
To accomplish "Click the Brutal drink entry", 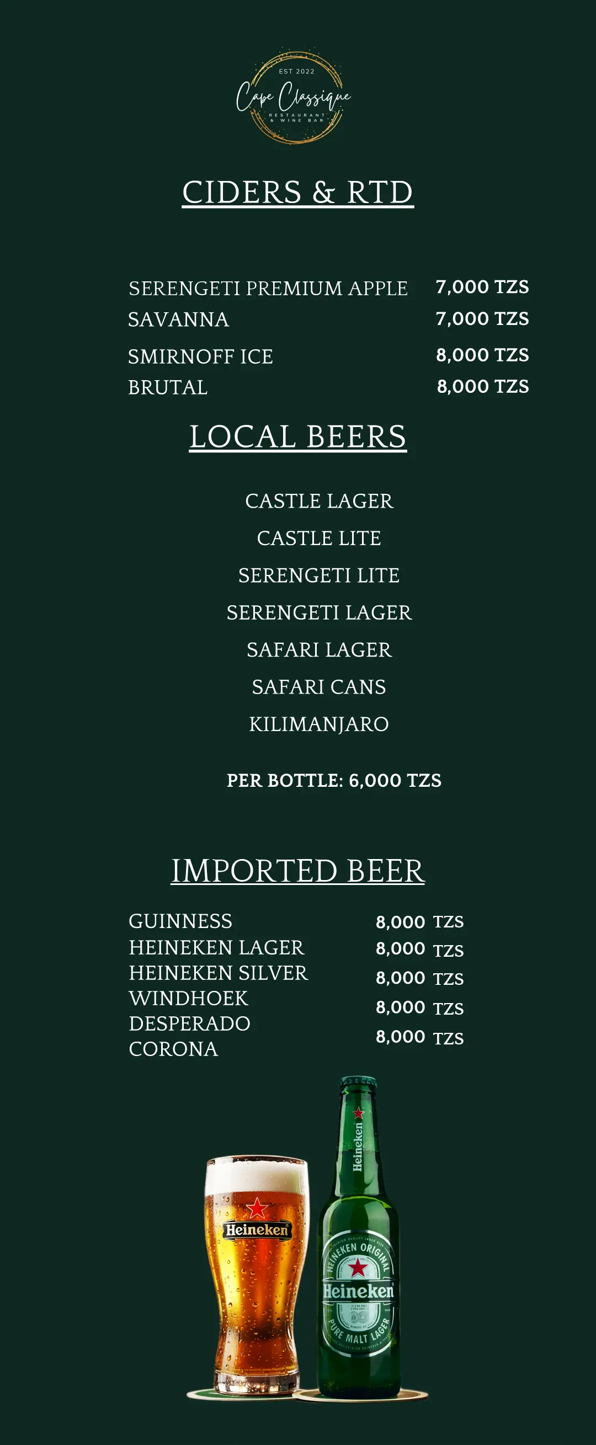I will pos(168,388).
